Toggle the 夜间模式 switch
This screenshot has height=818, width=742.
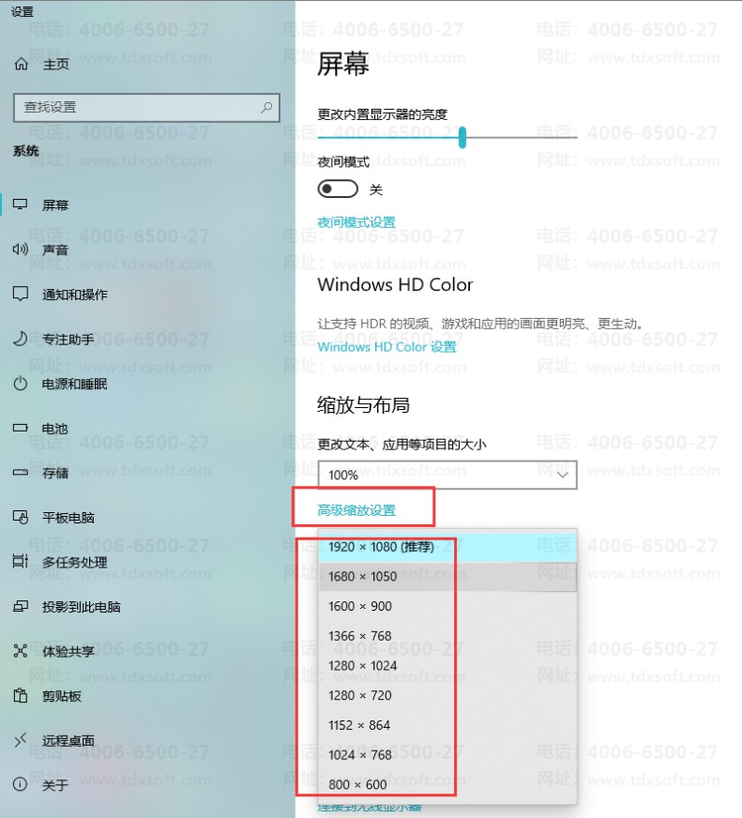point(338,189)
